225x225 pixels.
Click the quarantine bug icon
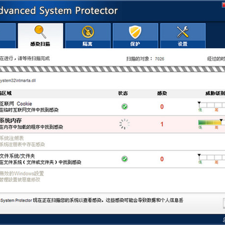(x=87, y=32)
